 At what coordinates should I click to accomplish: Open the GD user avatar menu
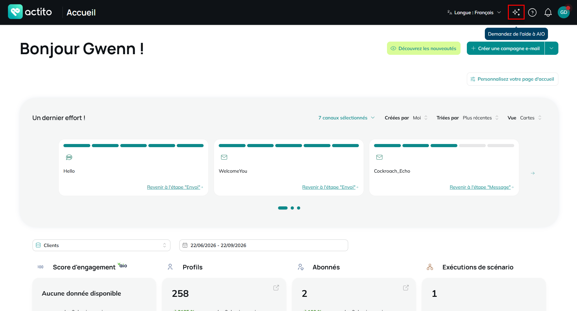click(564, 12)
